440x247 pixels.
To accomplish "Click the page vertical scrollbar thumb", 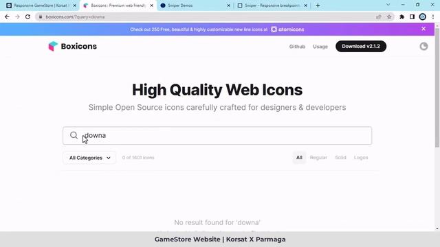I will pos(437,87).
